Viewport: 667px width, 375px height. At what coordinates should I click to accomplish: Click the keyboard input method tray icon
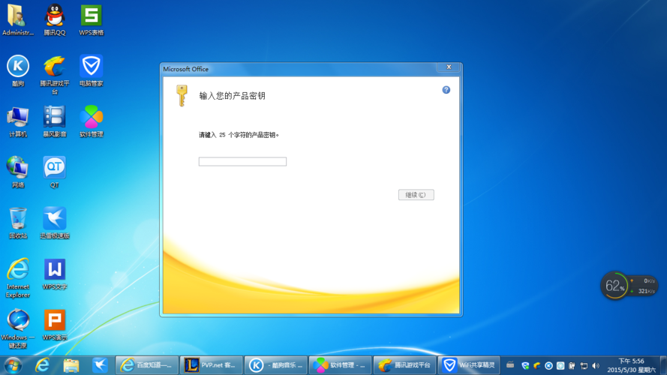tap(510, 365)
